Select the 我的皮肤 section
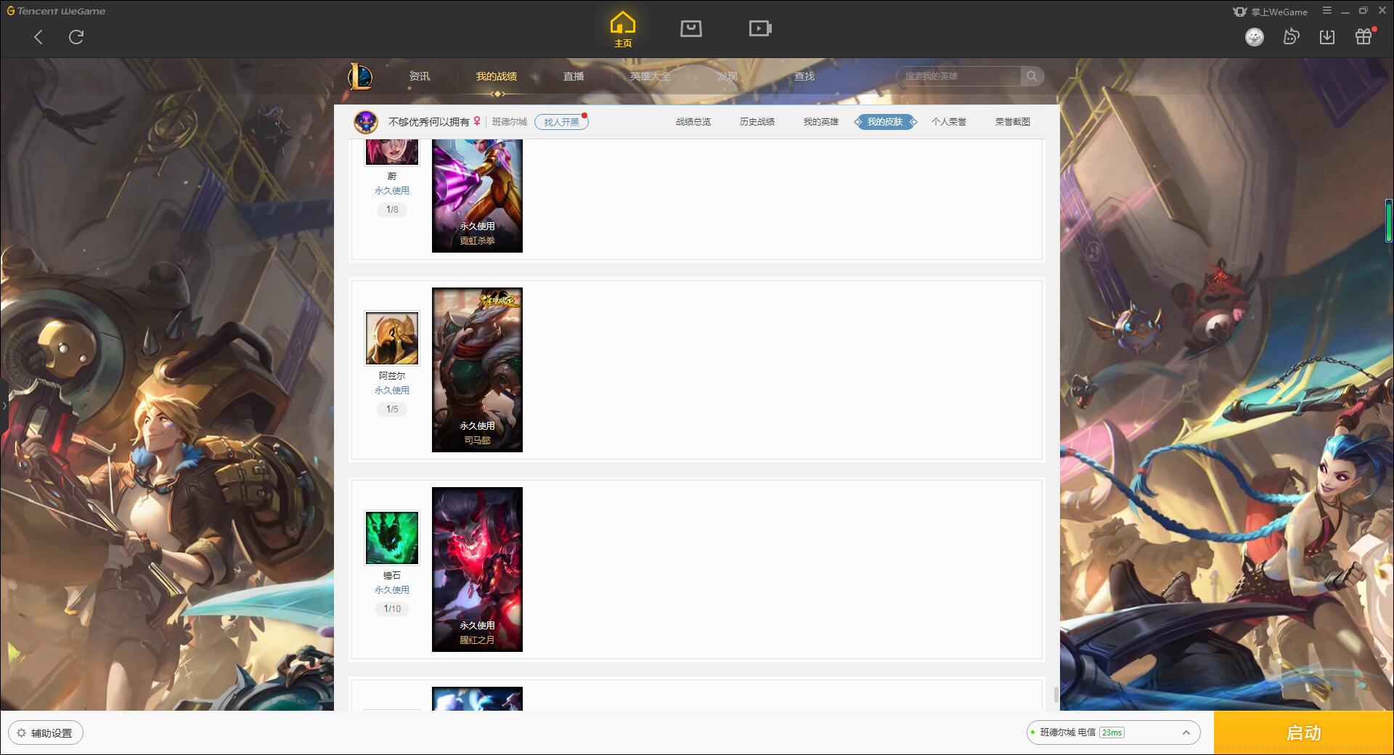This screenshot has width=1394, height=755. tap(885, 122)
